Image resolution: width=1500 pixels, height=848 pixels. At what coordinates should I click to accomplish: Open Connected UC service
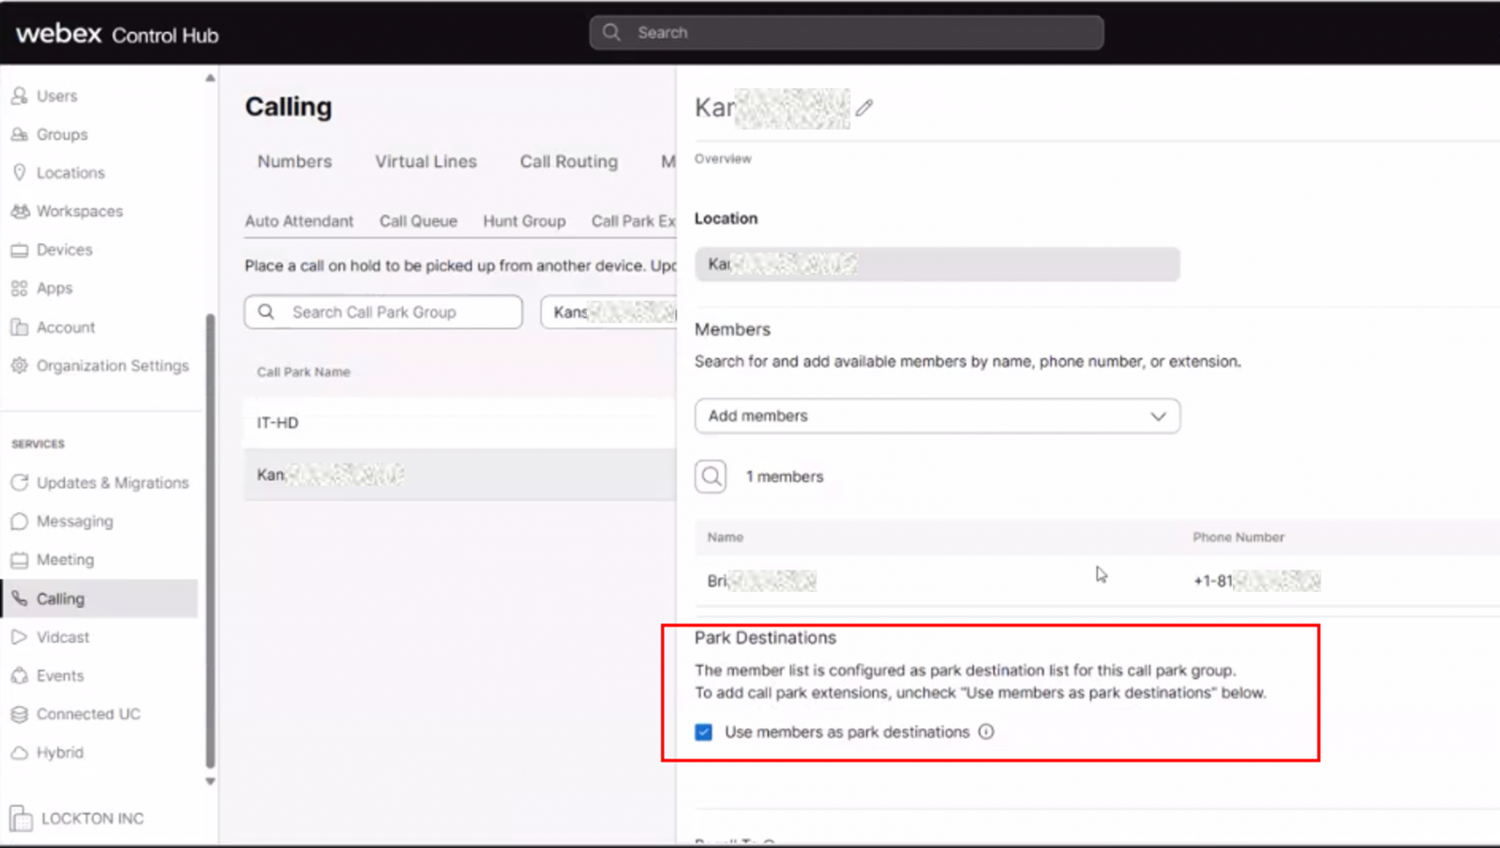click(x=88, y=714)
